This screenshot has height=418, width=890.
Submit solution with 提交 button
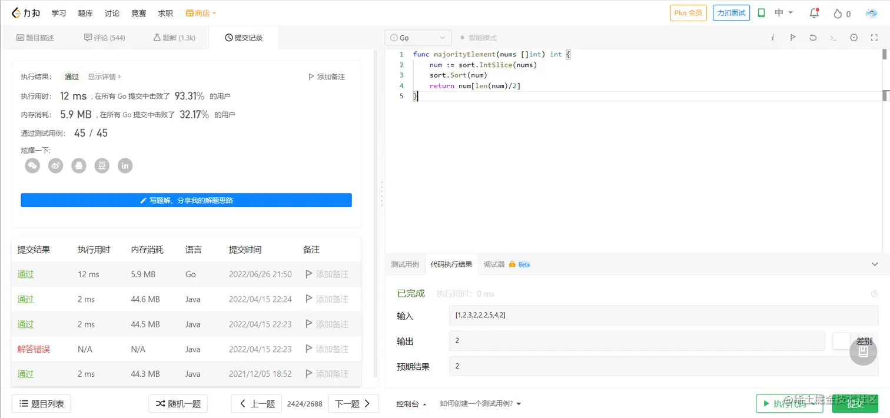pyautogui.click(x=855, y=404)
